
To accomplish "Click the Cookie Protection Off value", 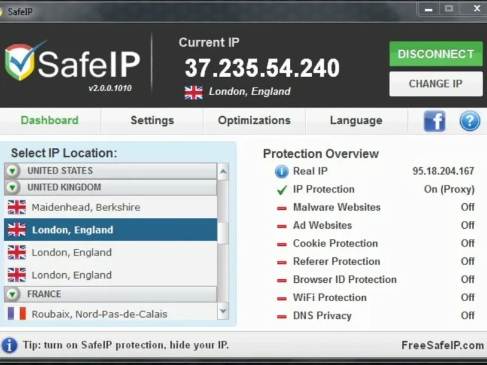I will (468, 243).
